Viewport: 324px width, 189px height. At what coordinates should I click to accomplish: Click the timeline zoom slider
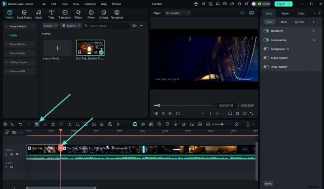tap(222, 124)
